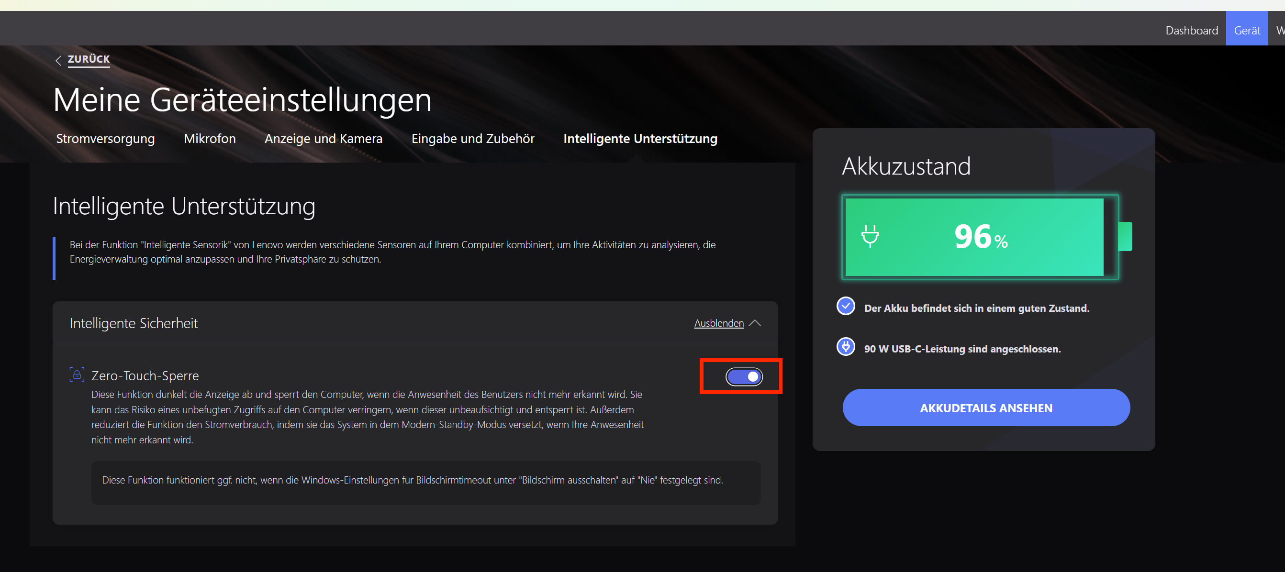Select the Eingabe und Zubehör tab

473,139
